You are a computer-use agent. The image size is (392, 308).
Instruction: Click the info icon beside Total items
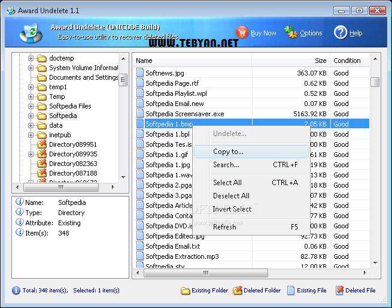coord(16,291)
